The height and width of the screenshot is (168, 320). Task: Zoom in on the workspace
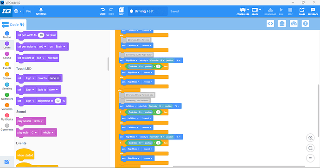click(x=310, y=138)
